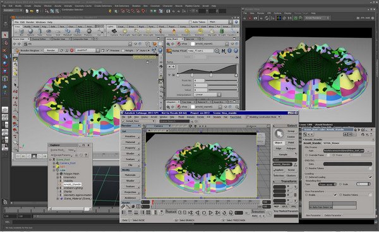This screenshot has height=232, width=379.
Task: Collapse the cube node in Explorer
Action: pyautogui.click(x=54, y=170)
